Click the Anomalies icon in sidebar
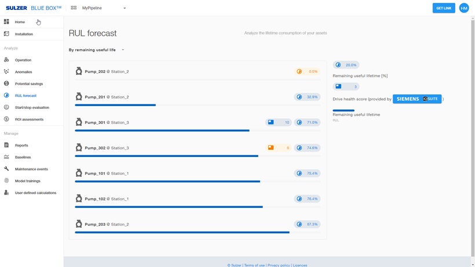 pos(6,72)
